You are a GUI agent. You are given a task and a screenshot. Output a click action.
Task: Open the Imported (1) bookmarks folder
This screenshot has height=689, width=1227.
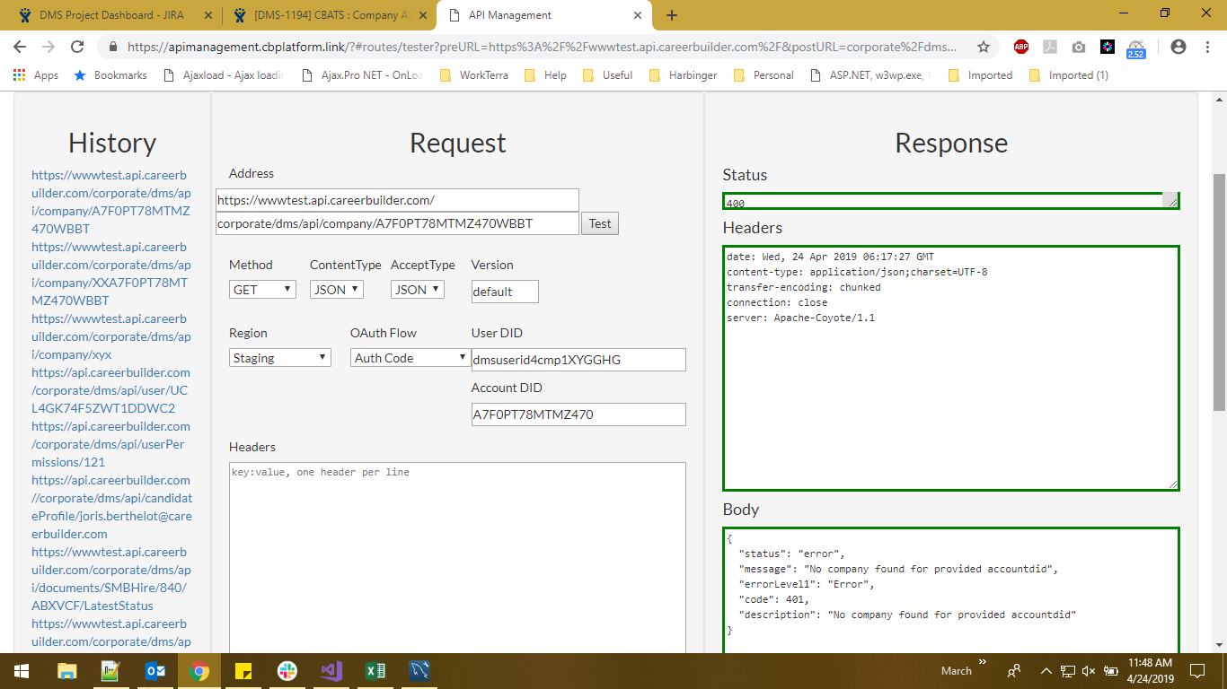pyautogui.click(x=1069, y=75)
